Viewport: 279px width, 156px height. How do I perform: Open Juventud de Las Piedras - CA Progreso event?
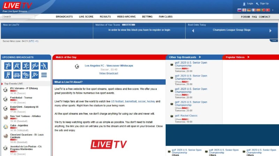tap(26, 148)
